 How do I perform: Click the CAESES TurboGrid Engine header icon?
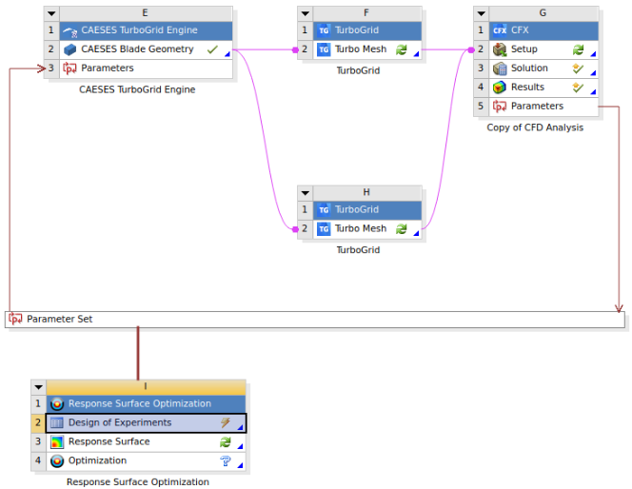click(x=70, y=30)
